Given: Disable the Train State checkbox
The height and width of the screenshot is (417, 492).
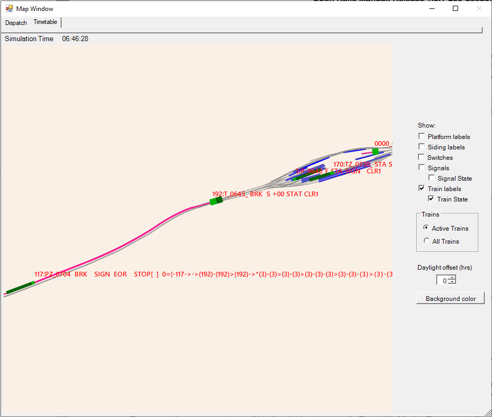Looking at the screenshot, I should pos(431,199).
